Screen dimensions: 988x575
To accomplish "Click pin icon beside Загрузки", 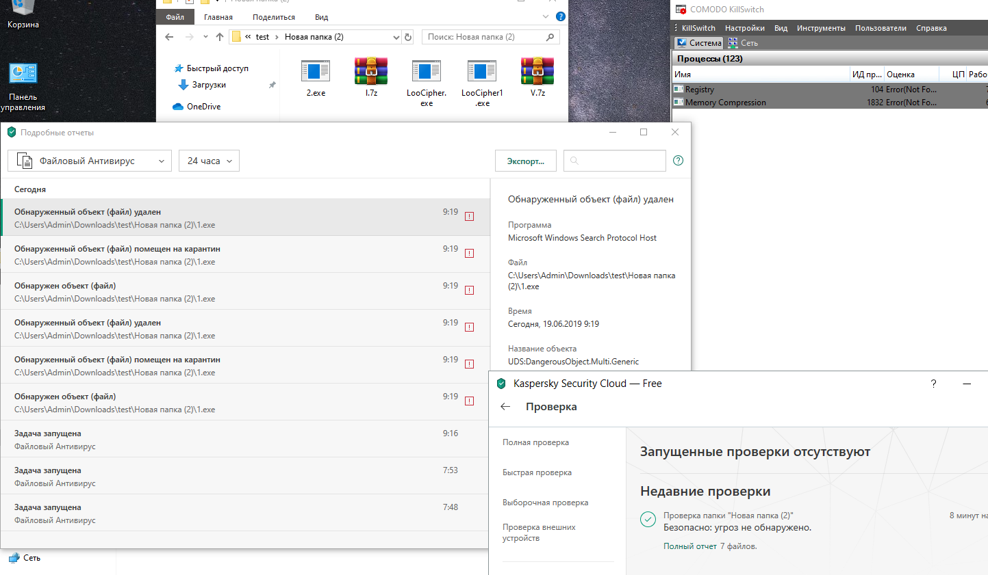I will tap(272, 85).
